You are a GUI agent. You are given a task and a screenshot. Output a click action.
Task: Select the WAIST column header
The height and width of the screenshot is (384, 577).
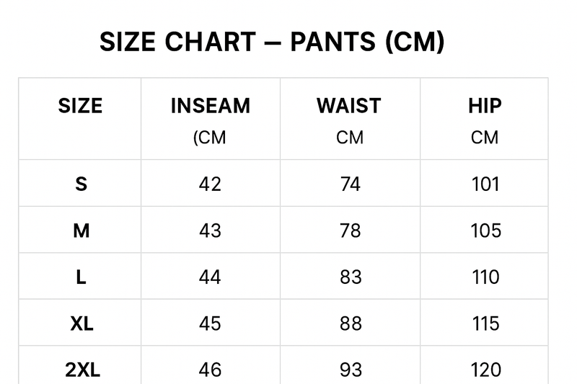pos(349,106)
